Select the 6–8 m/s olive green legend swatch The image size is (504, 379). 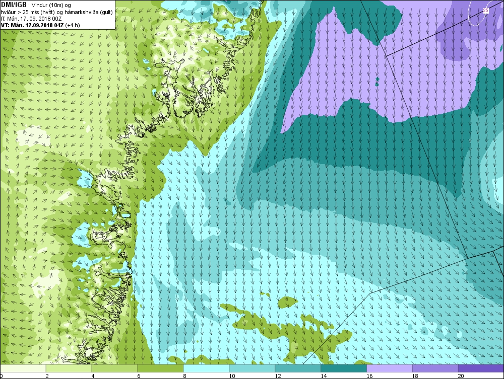coord(160,368)
